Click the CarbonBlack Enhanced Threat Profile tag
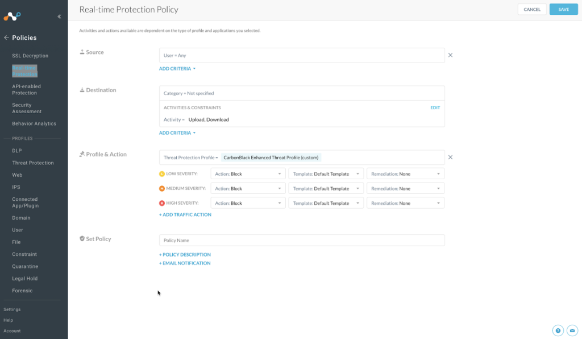The width and height of the screenshot is (582, 339). pos(271,158)
